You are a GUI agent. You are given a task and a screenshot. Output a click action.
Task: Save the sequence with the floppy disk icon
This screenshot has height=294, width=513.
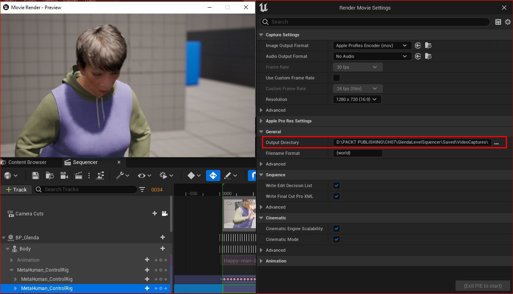coord(35,176)
